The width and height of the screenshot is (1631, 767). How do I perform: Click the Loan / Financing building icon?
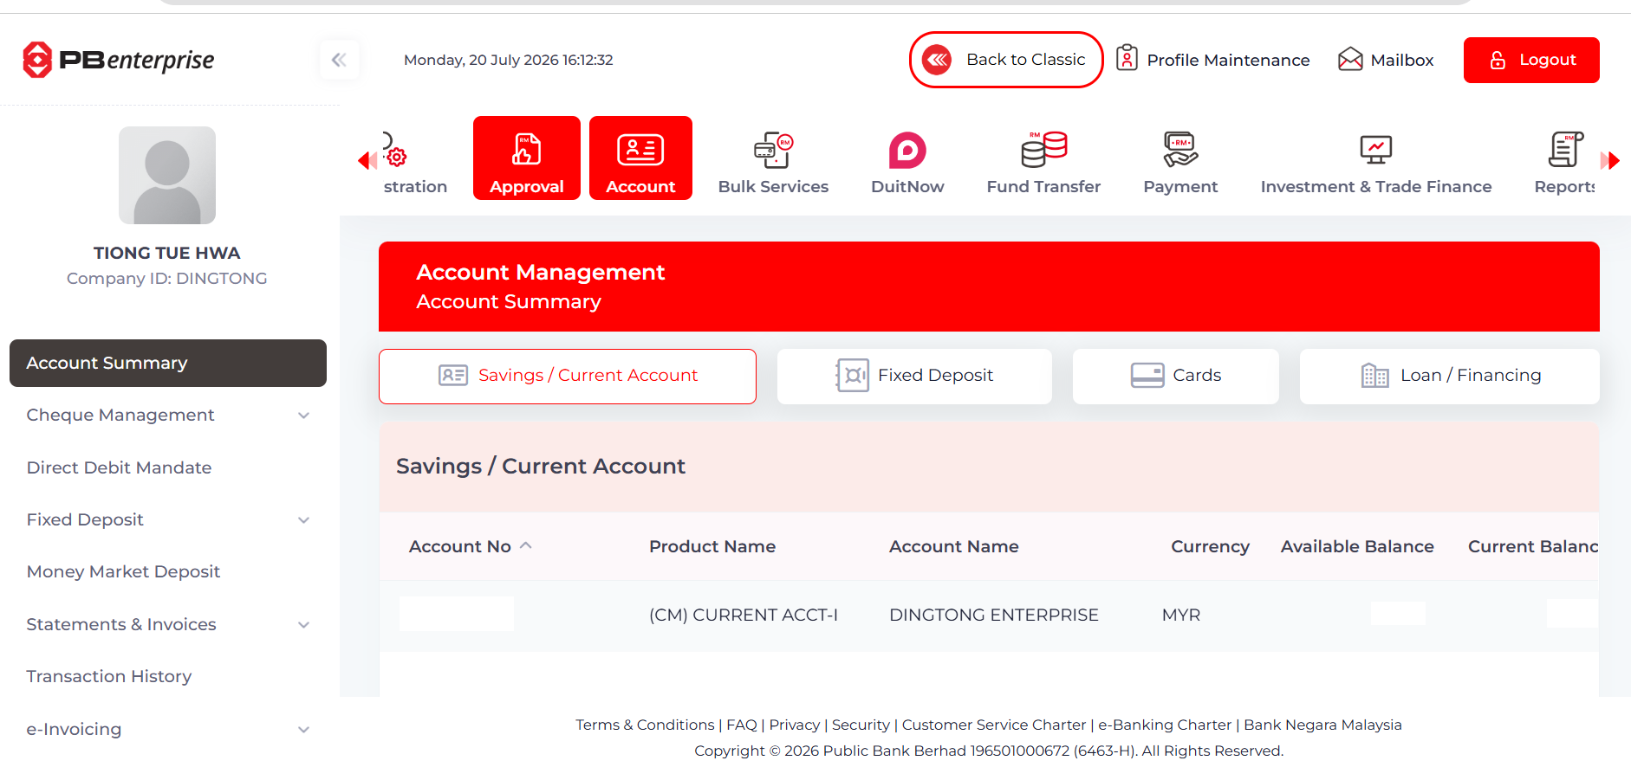coord(1375,375)
